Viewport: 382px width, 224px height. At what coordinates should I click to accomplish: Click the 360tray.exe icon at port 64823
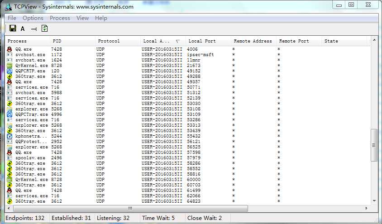(9, 201)
